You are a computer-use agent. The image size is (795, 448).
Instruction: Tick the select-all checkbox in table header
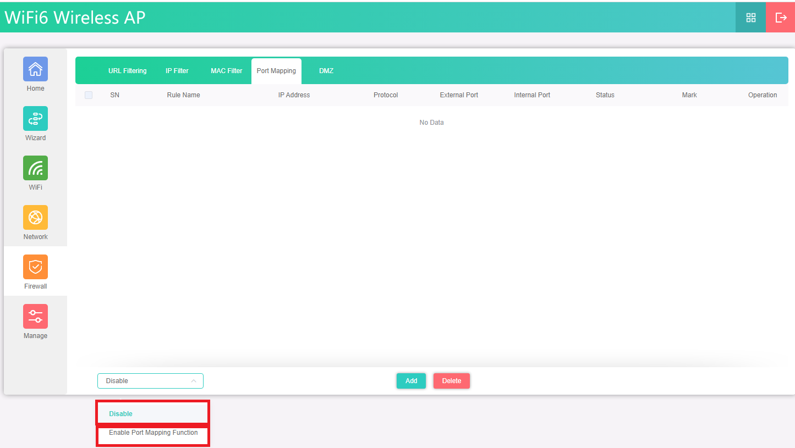[x=89, y=95]
